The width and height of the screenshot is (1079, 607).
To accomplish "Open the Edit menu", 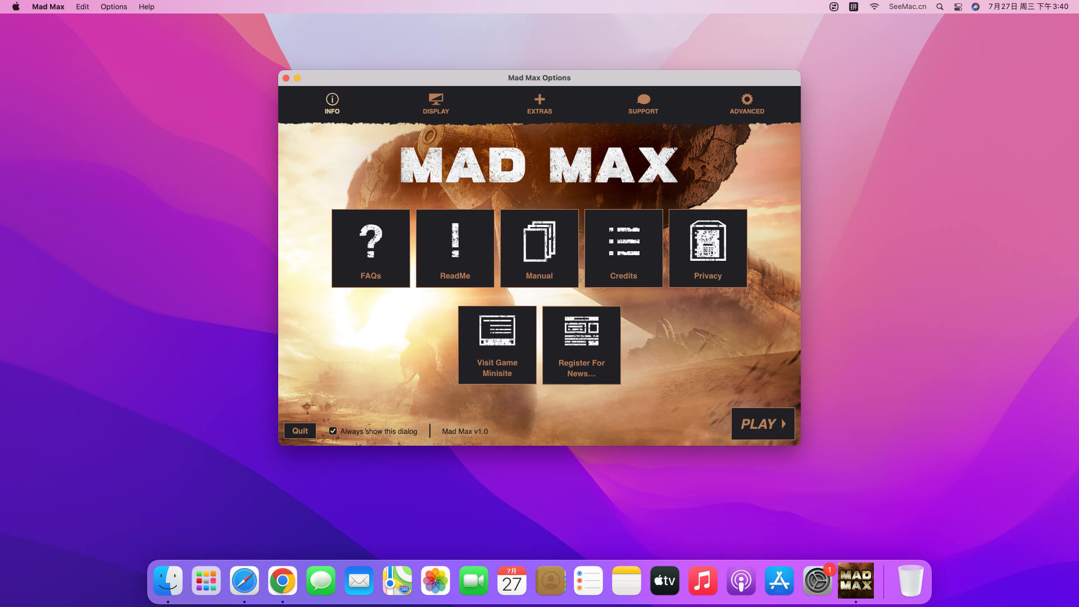I will pyautogui.click(x=83, y=7).
